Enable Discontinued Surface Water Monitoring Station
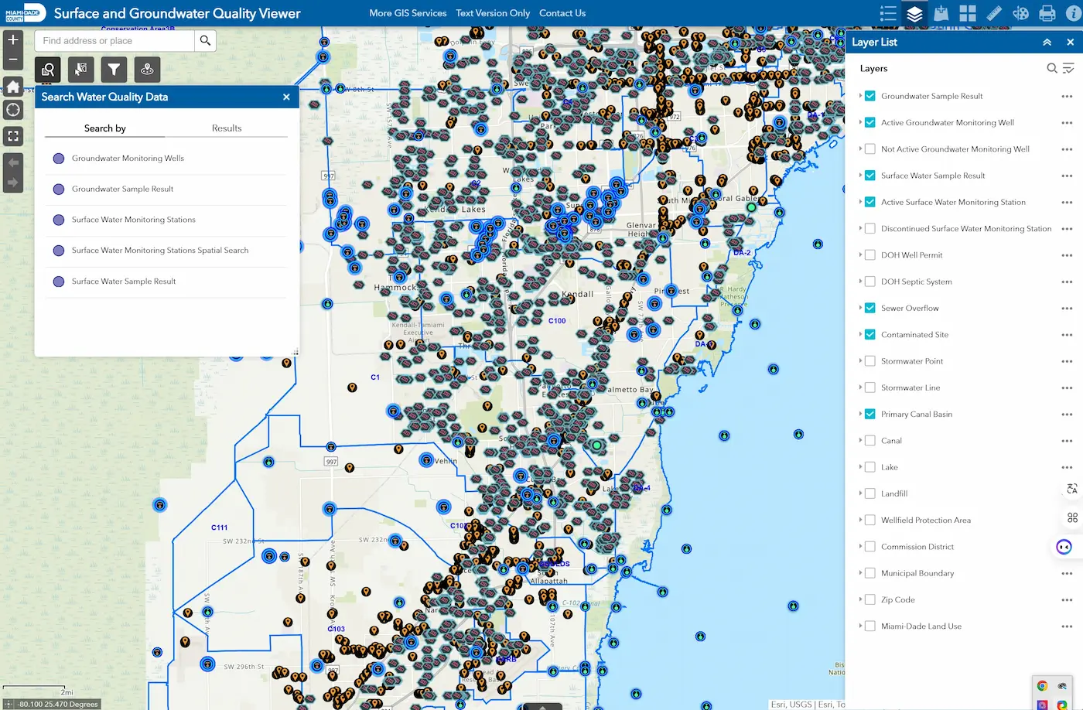The image size is (1083, 710). coord(869,229)
